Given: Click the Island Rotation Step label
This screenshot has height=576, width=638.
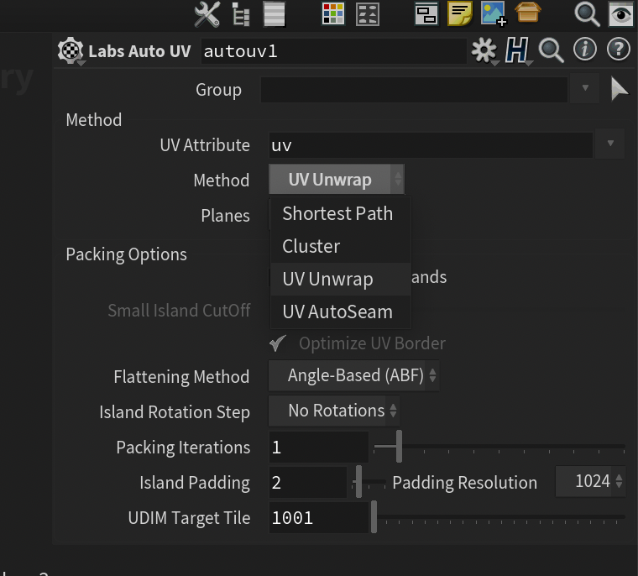Looking at the screenshot, I should (175, 412).
